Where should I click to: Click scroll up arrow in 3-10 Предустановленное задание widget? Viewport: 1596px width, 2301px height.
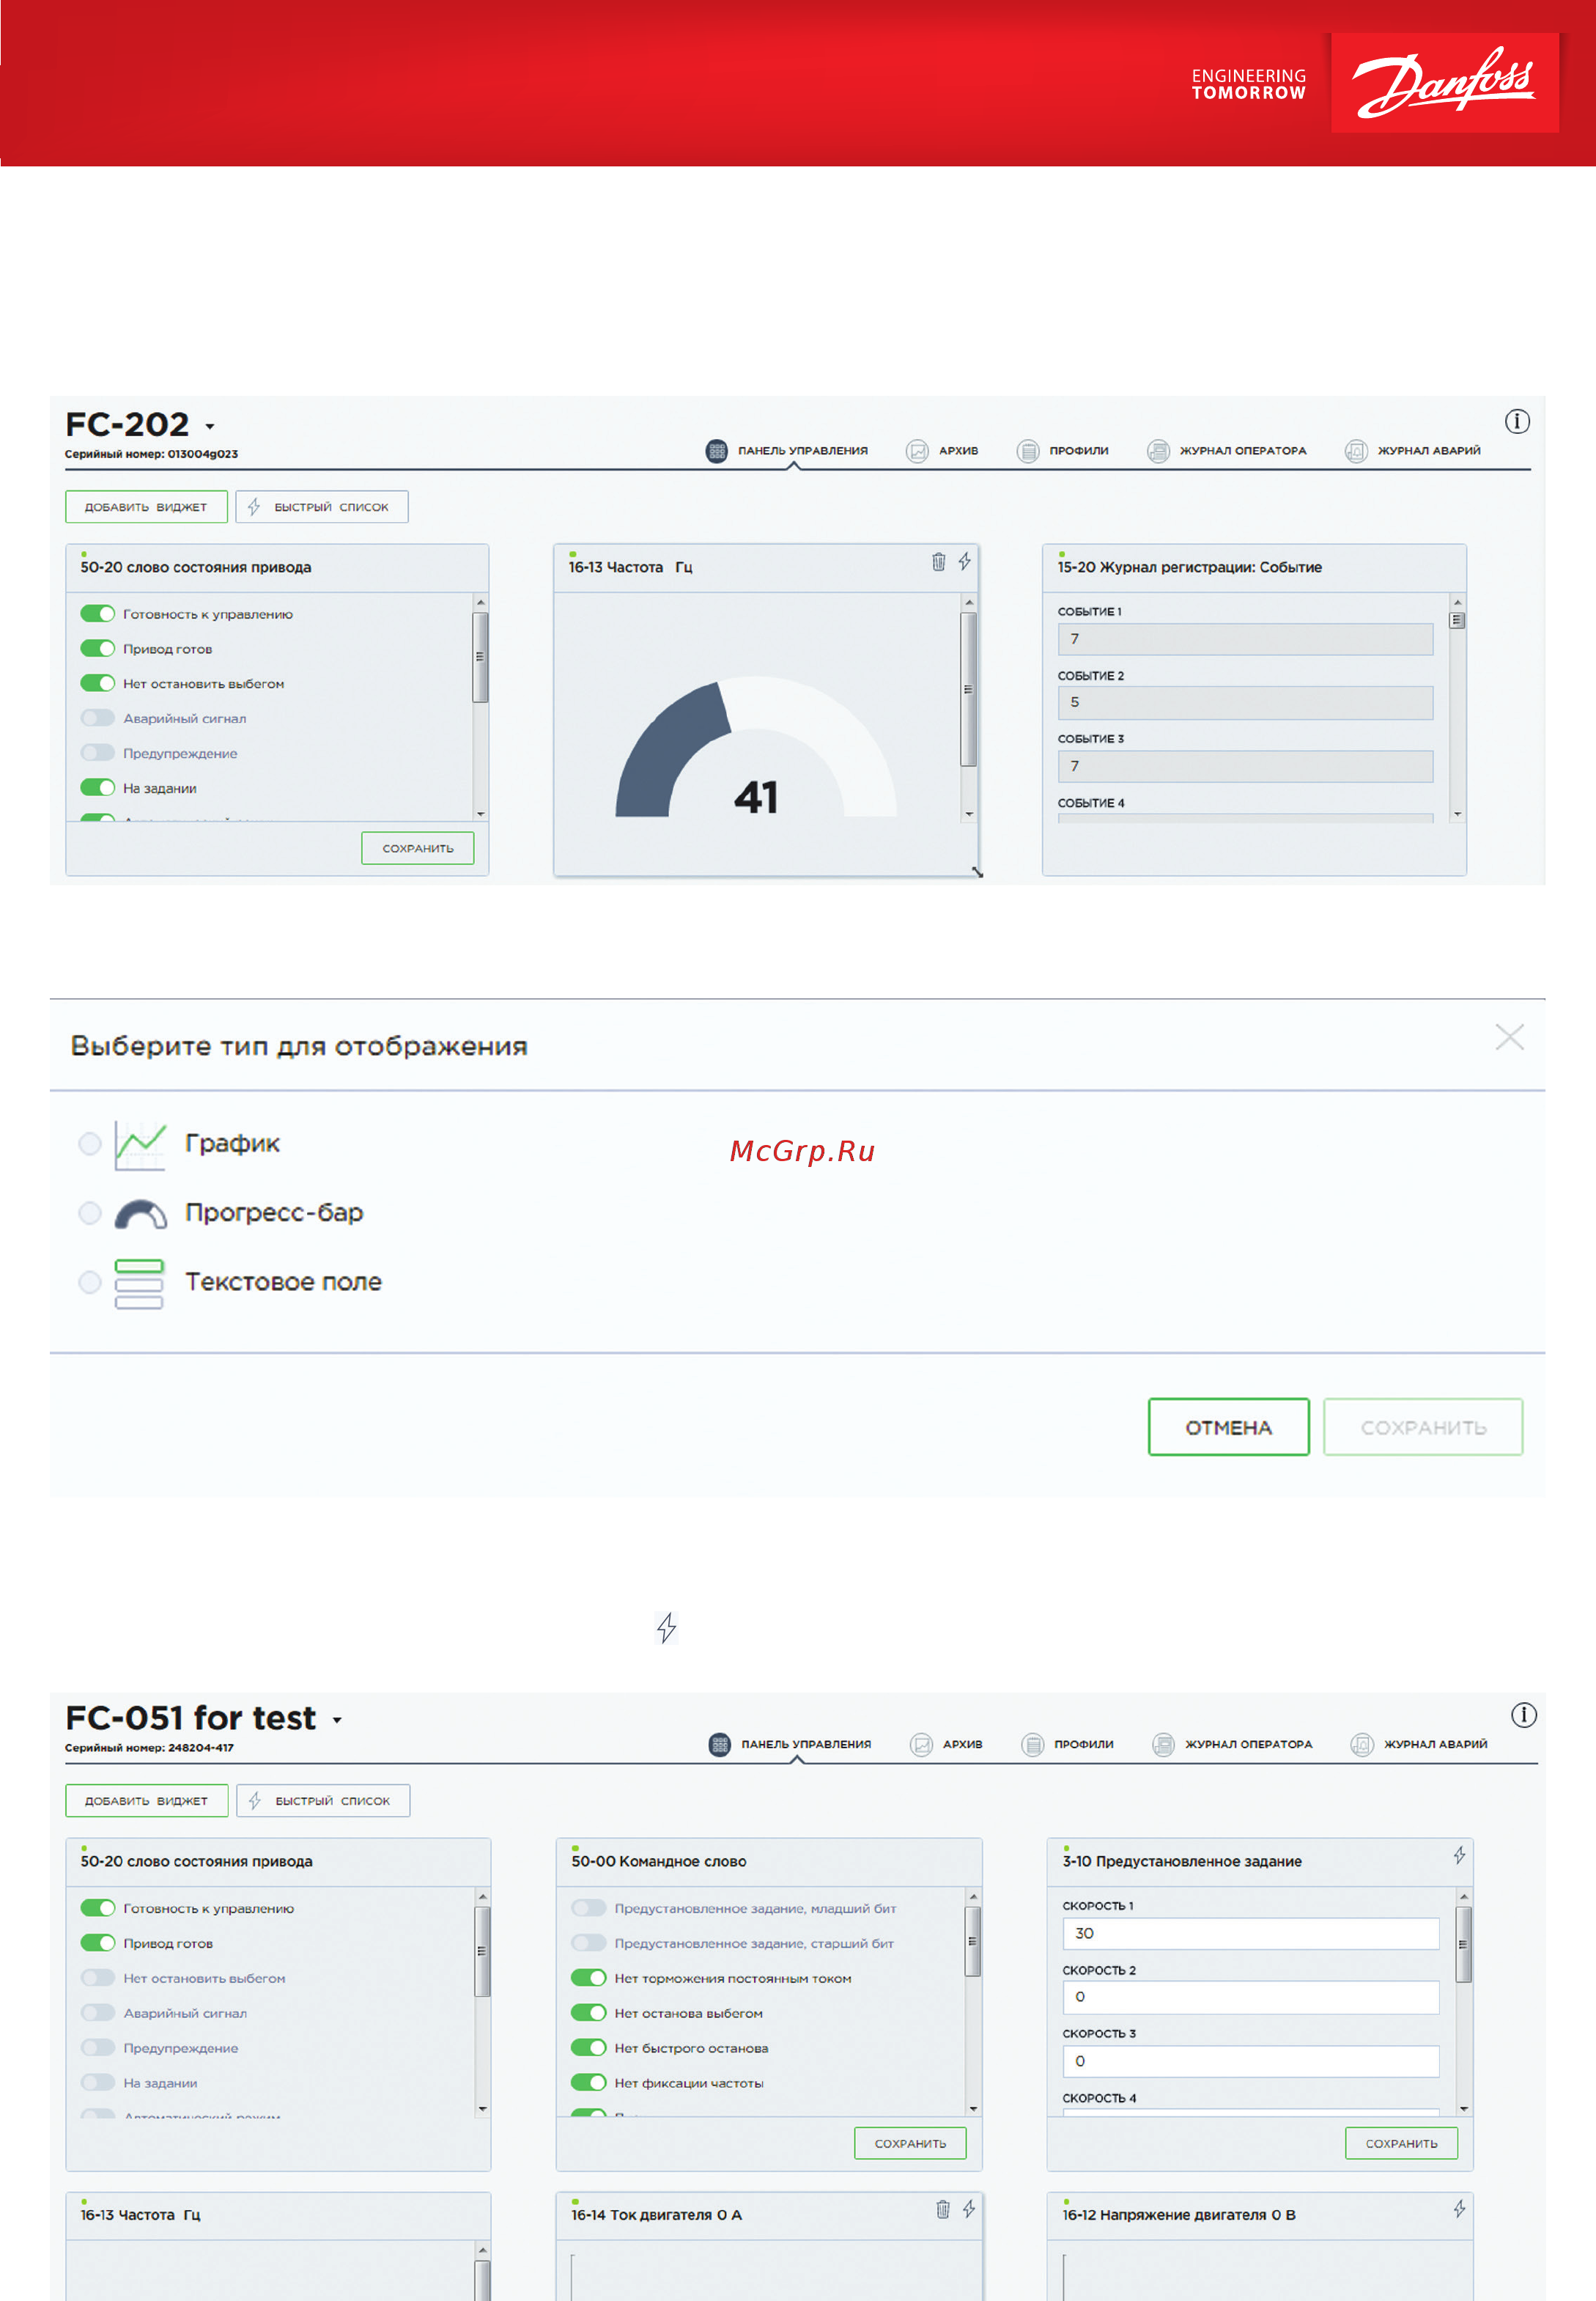1463,1897
